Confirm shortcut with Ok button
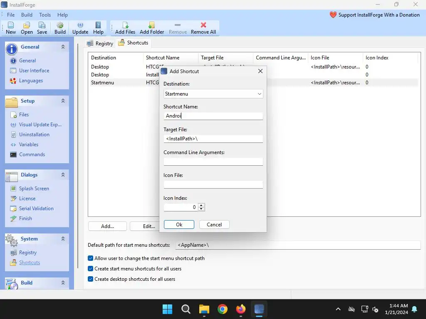 tap(179, 225)
